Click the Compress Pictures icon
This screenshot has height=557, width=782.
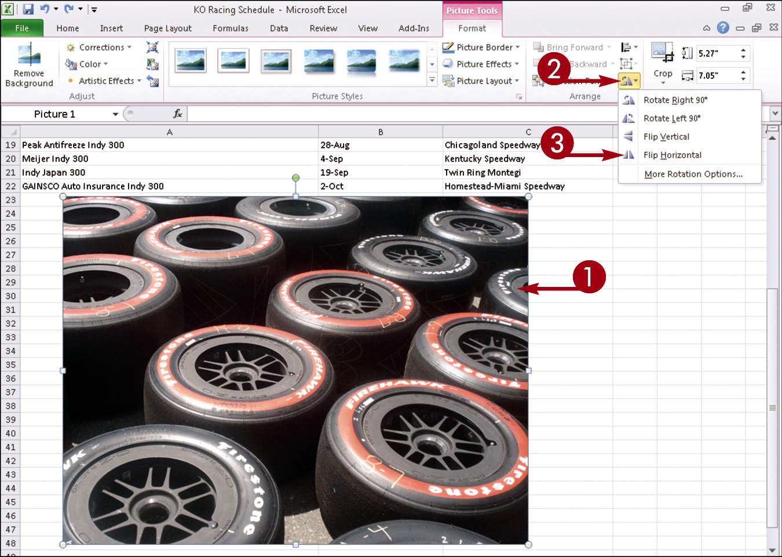(152, 48)
